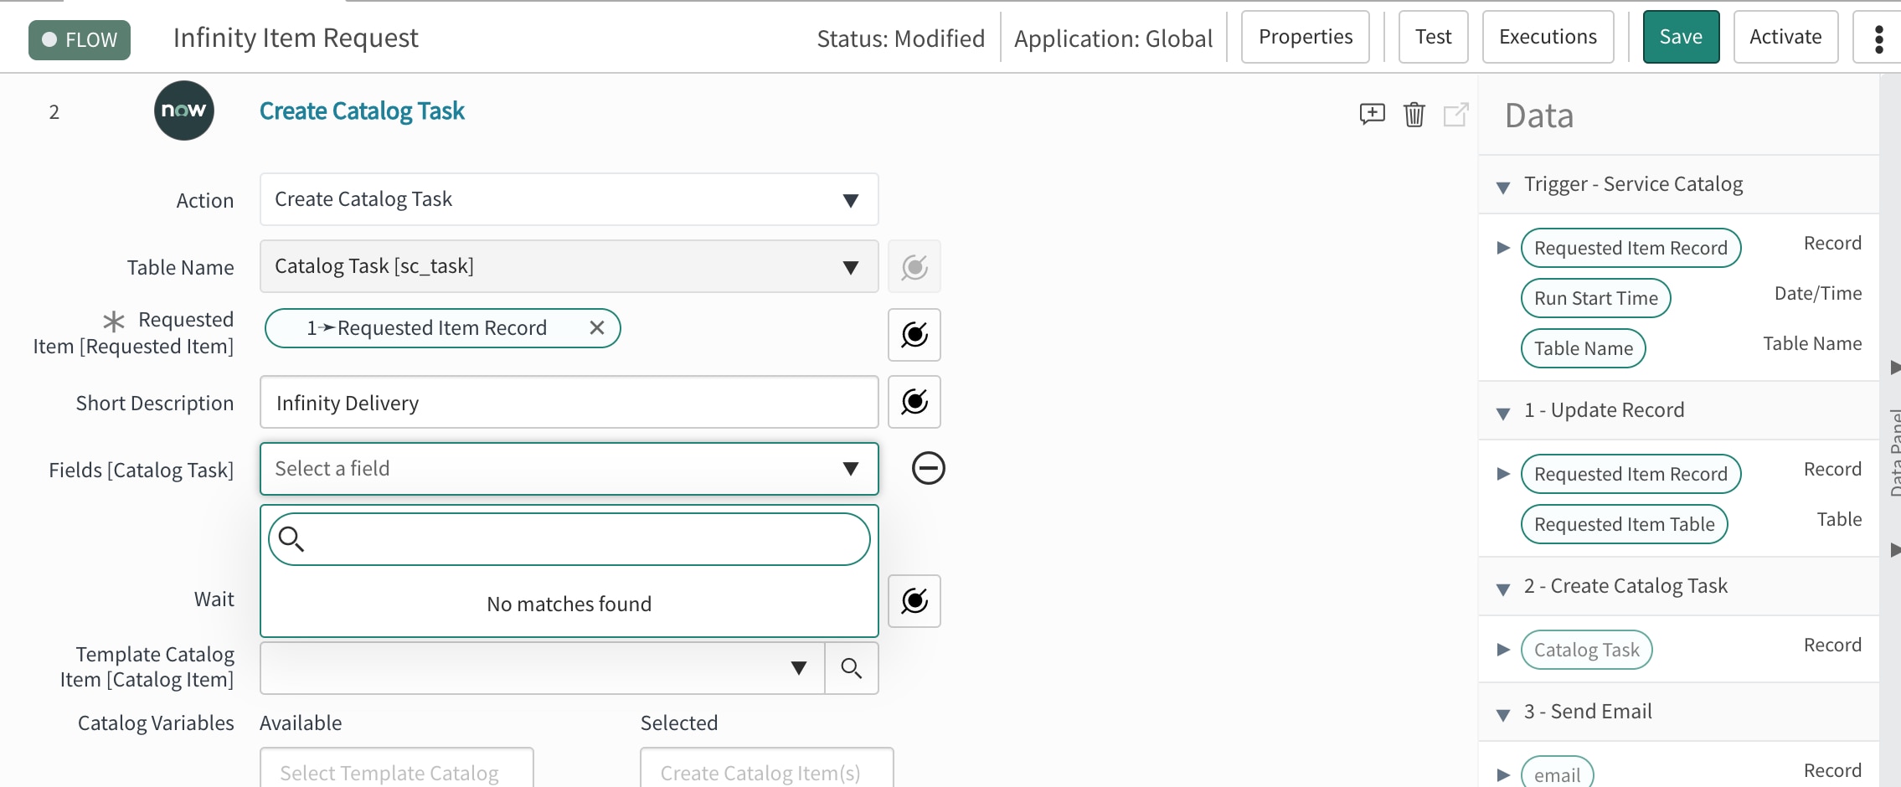Select the Table Name data pill
Viewport: 1901px width, 787px height.
coord(1584,348)
